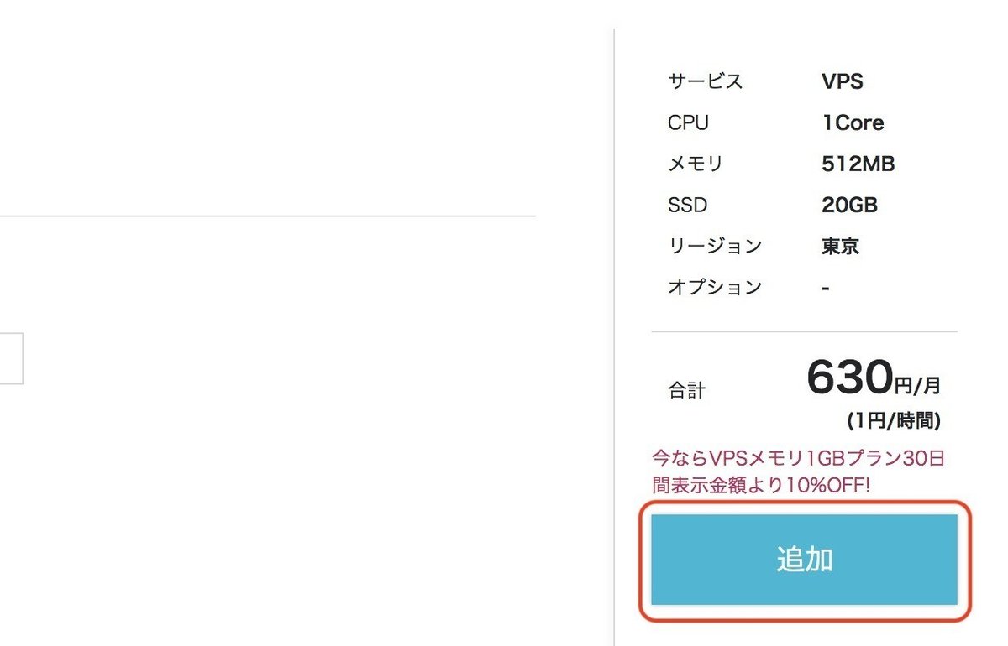Click the メモリ label

tap(695, 164)
